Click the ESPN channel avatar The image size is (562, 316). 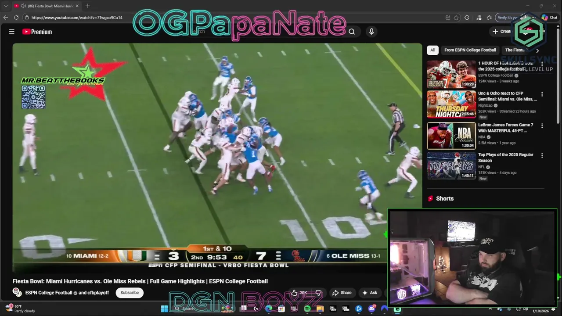(x=17, y=292)
